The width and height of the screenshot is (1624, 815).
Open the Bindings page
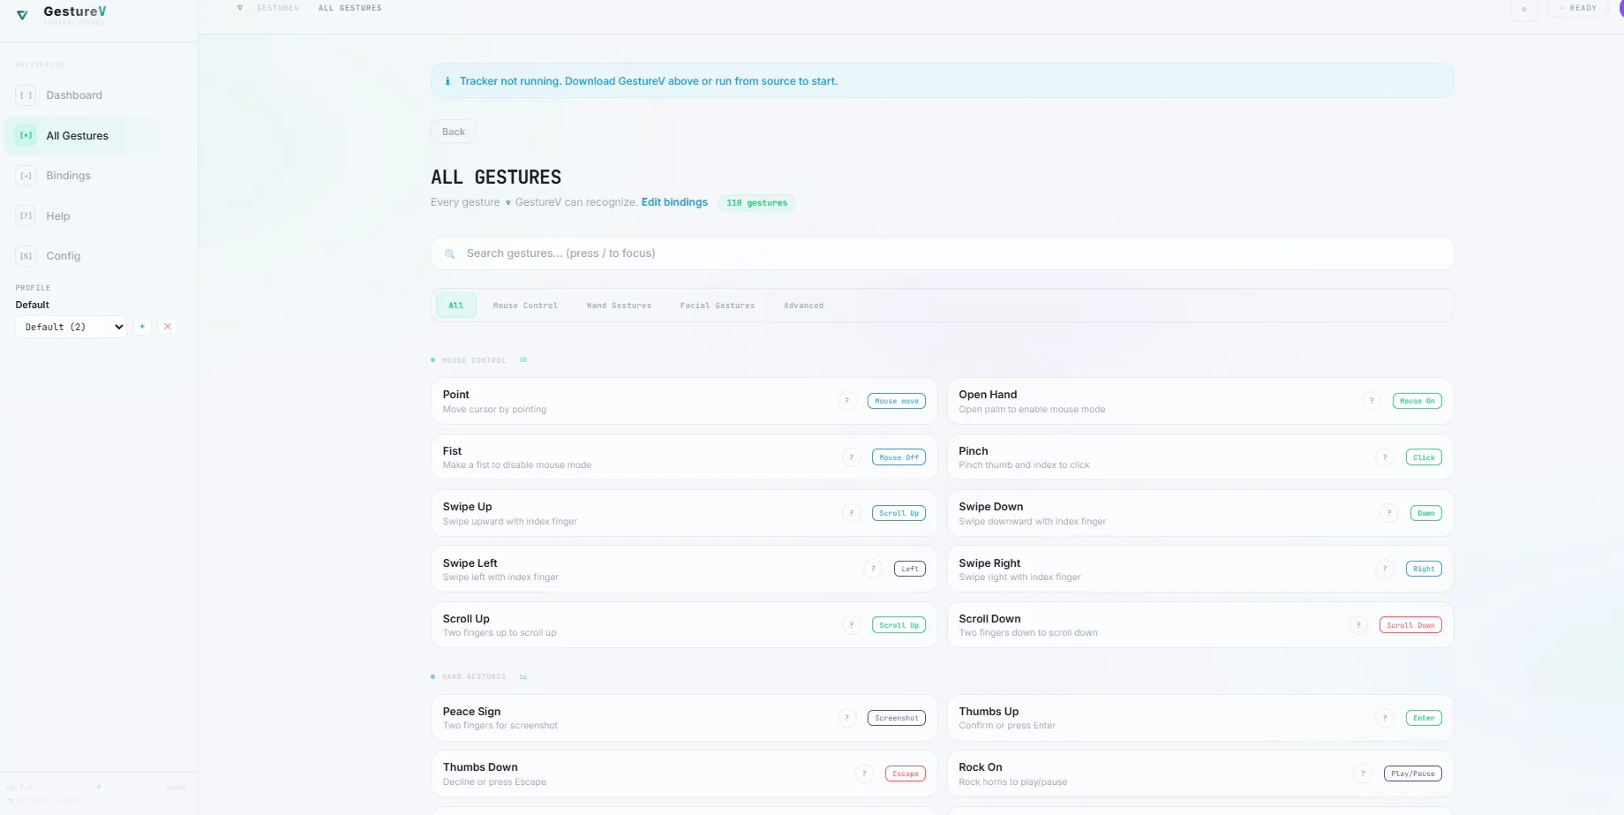click(99, 176)
